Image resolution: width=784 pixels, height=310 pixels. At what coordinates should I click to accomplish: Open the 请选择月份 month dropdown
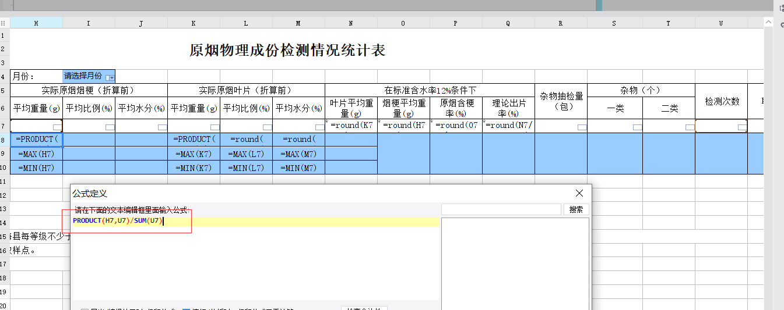point(110,77)
